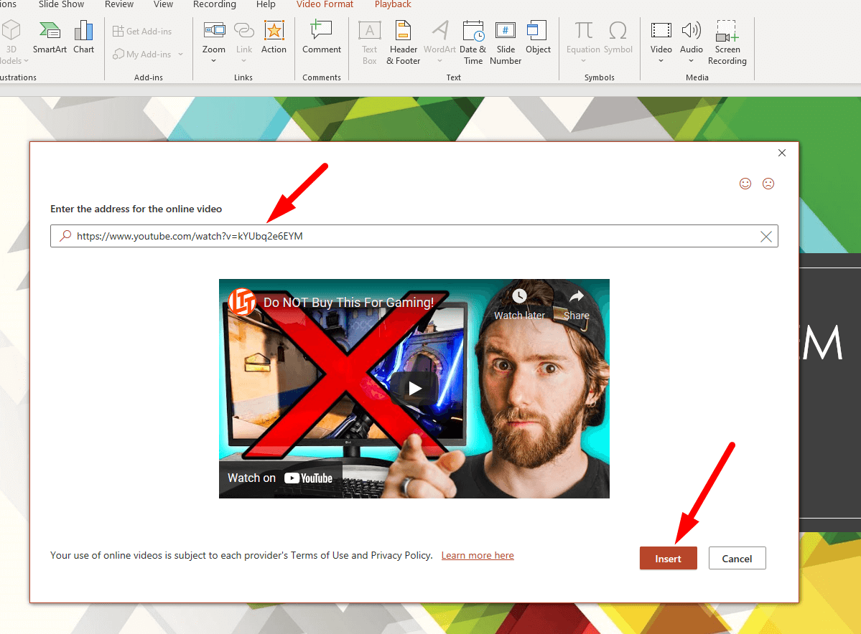Close the online video dialog
This screenshot has height=634, width=861.
(x=782, y=153)
